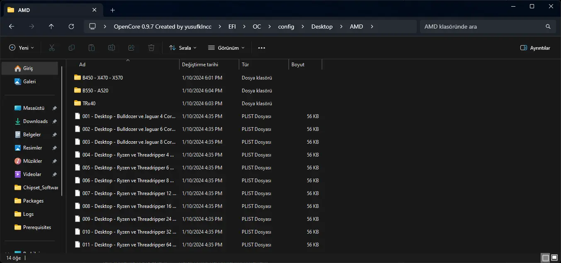561x263 pixels.
Task: Click the Rename icon in toolbar
Action: point(112,48)
